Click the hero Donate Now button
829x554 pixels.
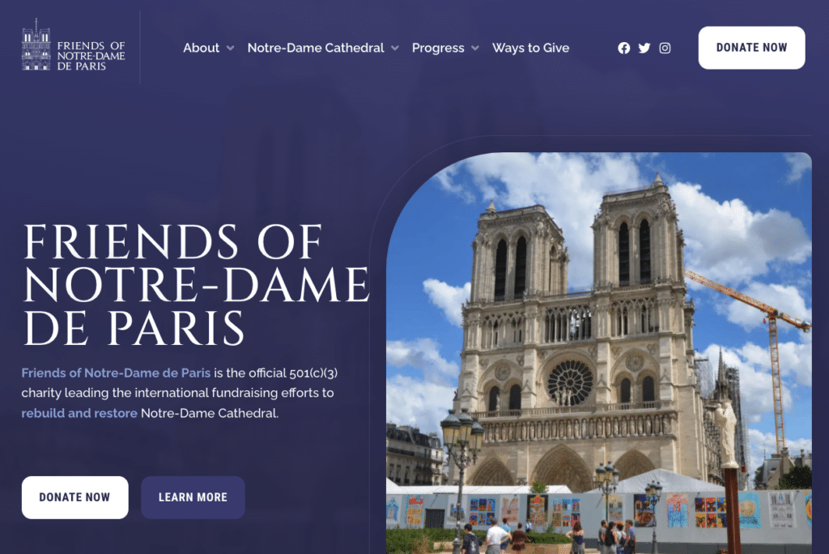pyautogui.click(x=75, y=497)
